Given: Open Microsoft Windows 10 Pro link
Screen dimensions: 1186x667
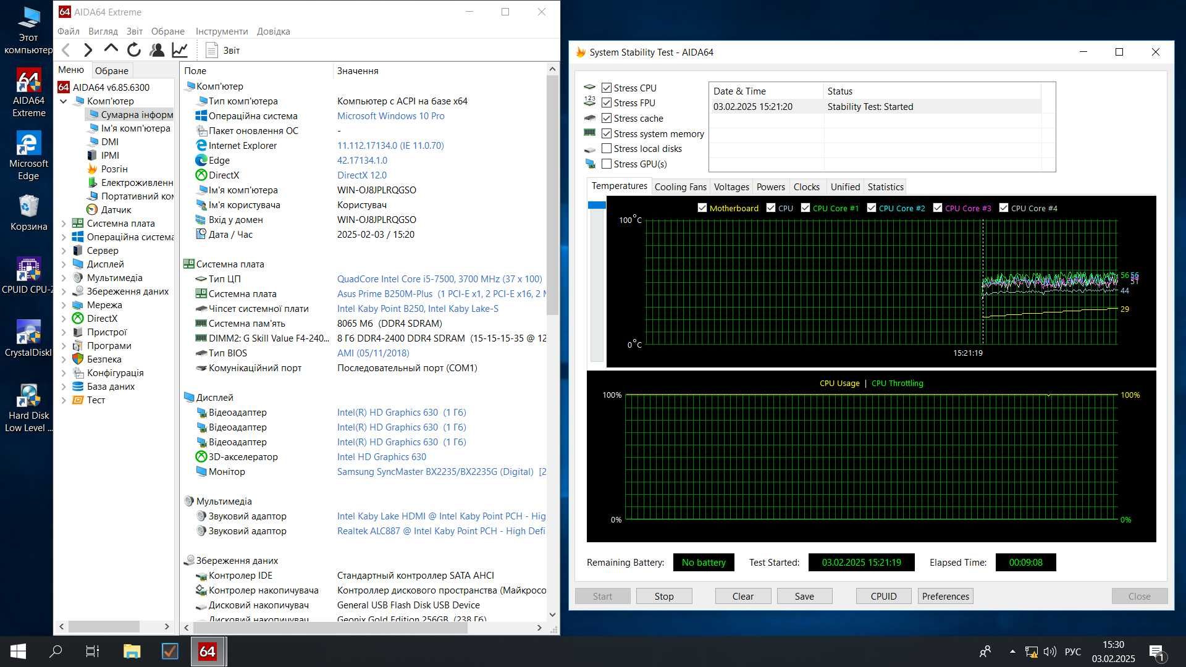Looking at the screenshot, I should tap(390, 115).
